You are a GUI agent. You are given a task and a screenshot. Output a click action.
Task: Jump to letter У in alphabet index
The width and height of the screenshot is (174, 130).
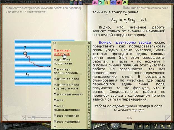tap(89, 101)
